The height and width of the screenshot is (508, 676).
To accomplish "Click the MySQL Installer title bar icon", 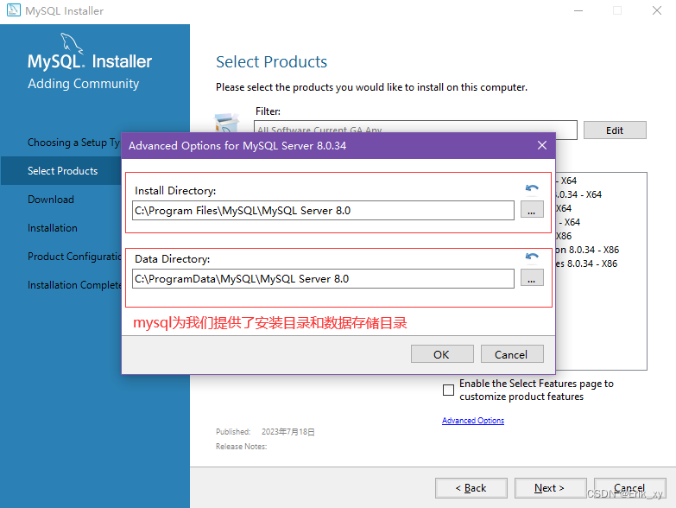I will click(x=13, y=10).
